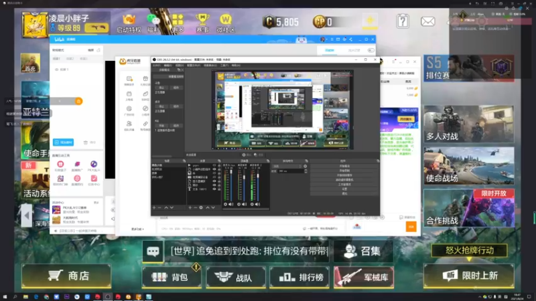Open 微社区 icon in game top bar

click(x=226, y=23)
